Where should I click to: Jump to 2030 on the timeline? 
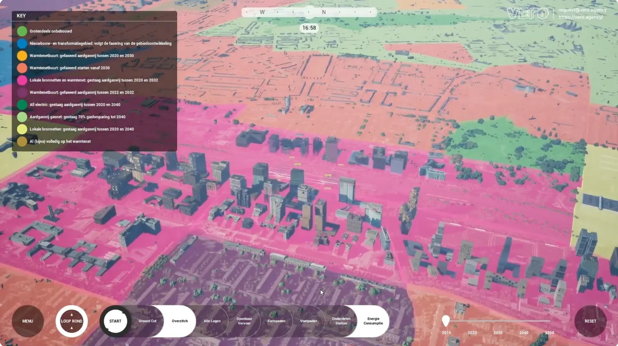click(498, 332)
